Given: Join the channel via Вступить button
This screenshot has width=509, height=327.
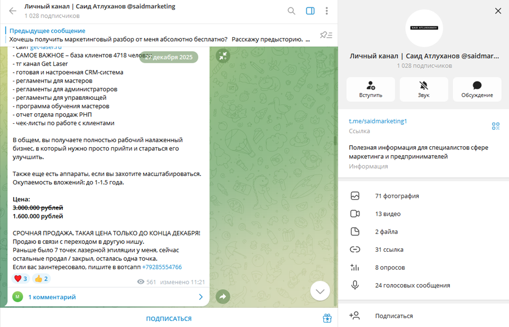Looking at the screenshot, I should coord(371,89).
